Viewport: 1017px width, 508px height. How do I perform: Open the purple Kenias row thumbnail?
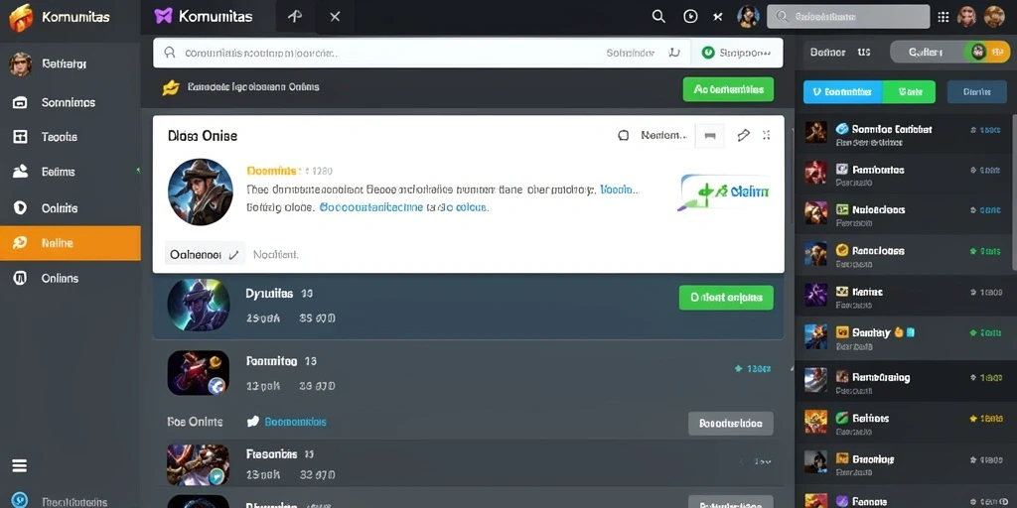coord(816,294)
